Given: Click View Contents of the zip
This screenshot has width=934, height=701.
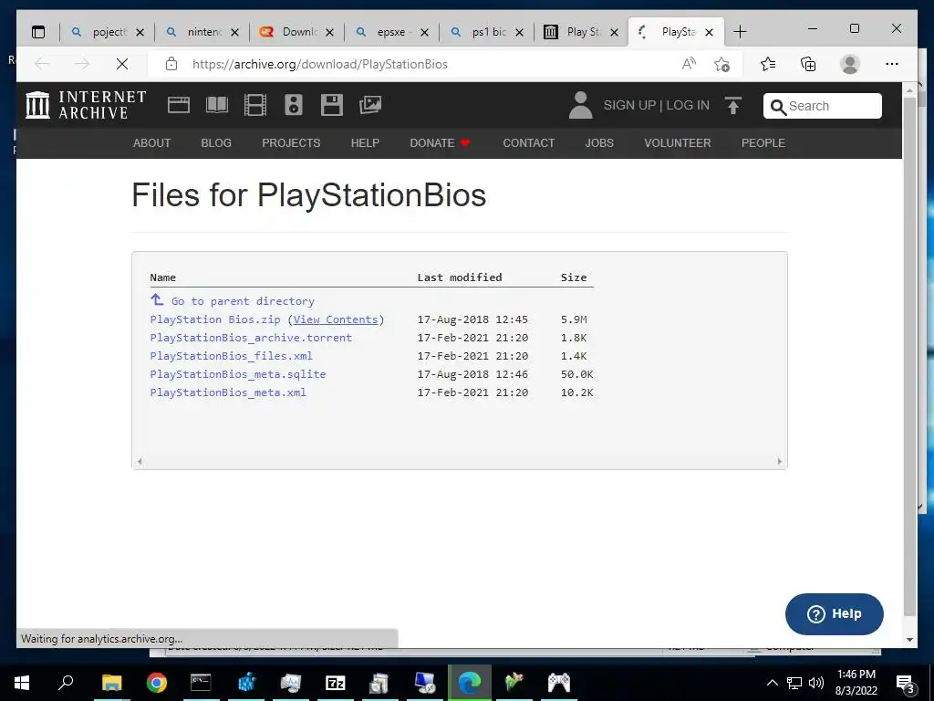Looking at the screenshot, I should pyautogui.click(x=336, y=319).
